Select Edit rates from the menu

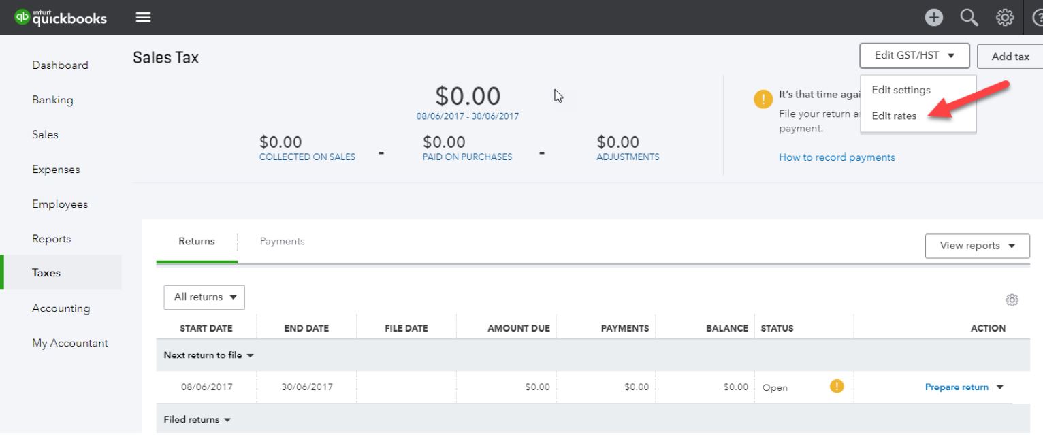tap(894, 116)
